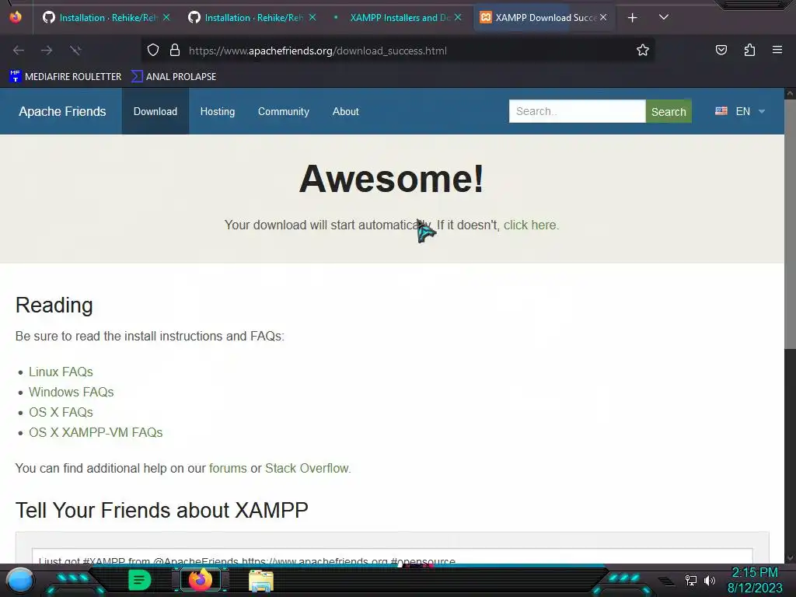This screenshot has height=597, width=796.
Task: Click the US flag language icon
Action: coord(721,110)
